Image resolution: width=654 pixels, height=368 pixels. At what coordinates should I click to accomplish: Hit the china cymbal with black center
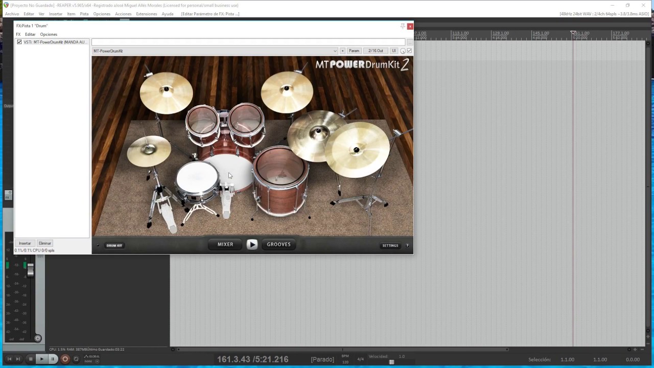click(357, 151)
